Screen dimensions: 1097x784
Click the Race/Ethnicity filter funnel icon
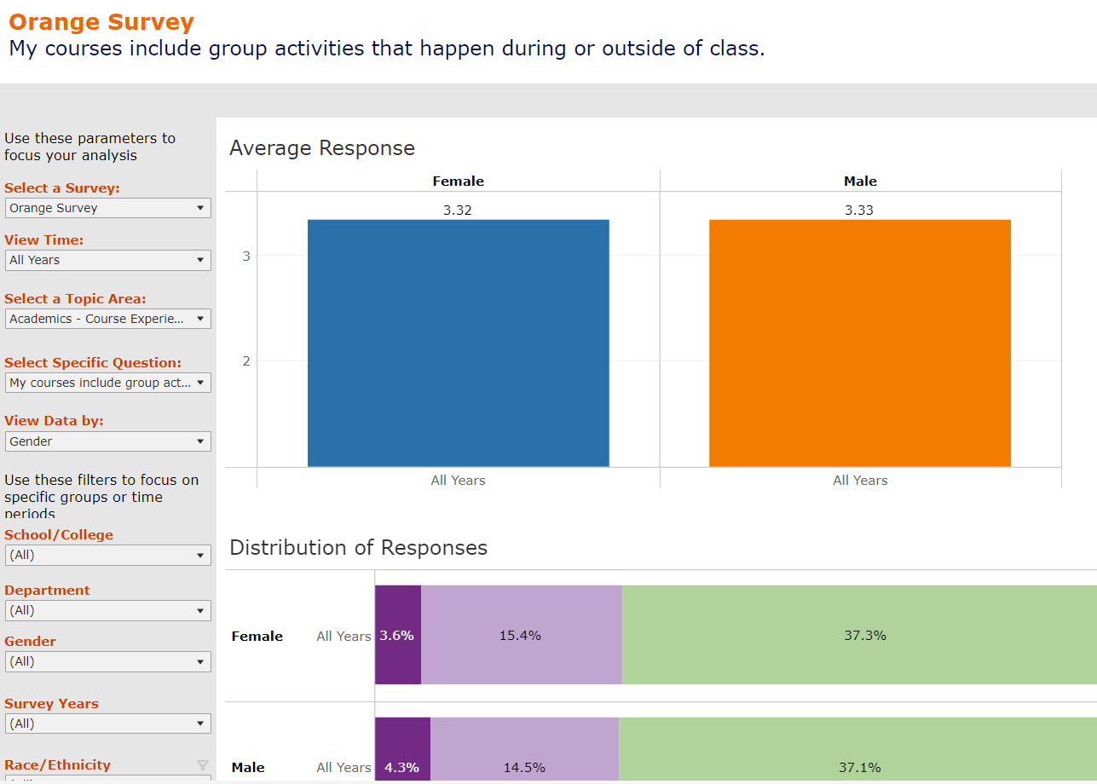pyautogui.click(x=202, y=764)
